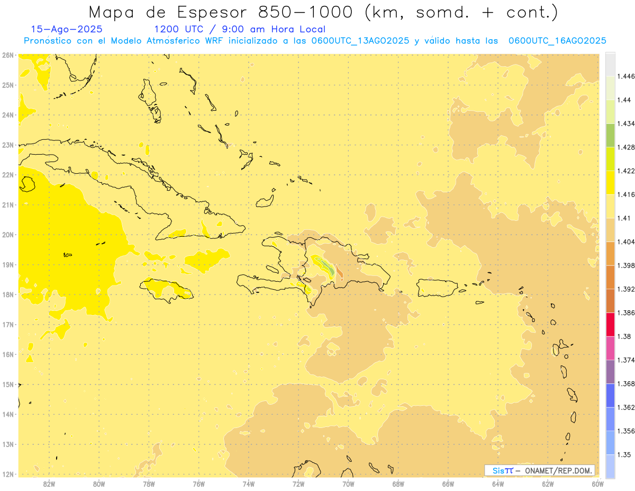The image size is (635, 491).
Task: Click the time label '1200 UTC / 9:00 am Hora Local'
Action: (x=240, y=29)
